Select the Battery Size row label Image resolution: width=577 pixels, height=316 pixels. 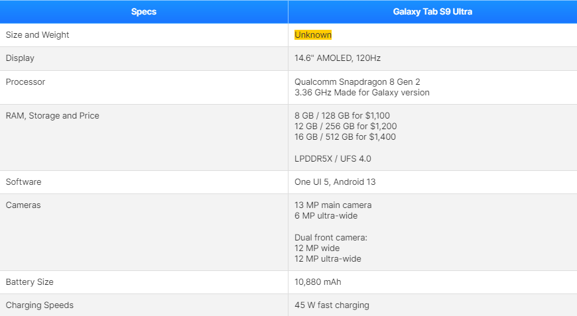click(29, 282)
